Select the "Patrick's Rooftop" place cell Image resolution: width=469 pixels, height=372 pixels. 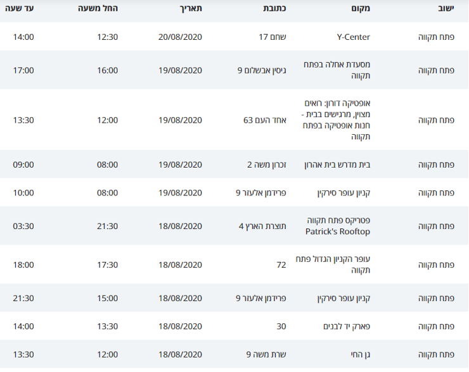click(x=338, y=226)
